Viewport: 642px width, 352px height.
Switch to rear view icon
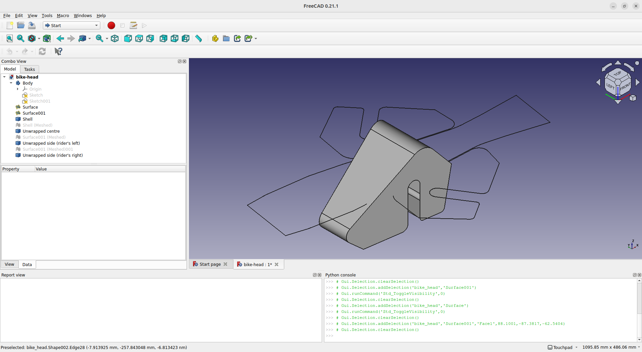coord(164,38)
